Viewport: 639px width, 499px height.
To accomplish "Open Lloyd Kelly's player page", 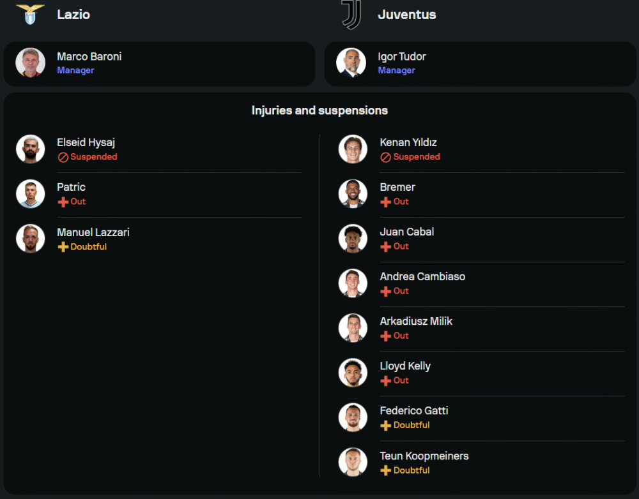I will 405,366.
